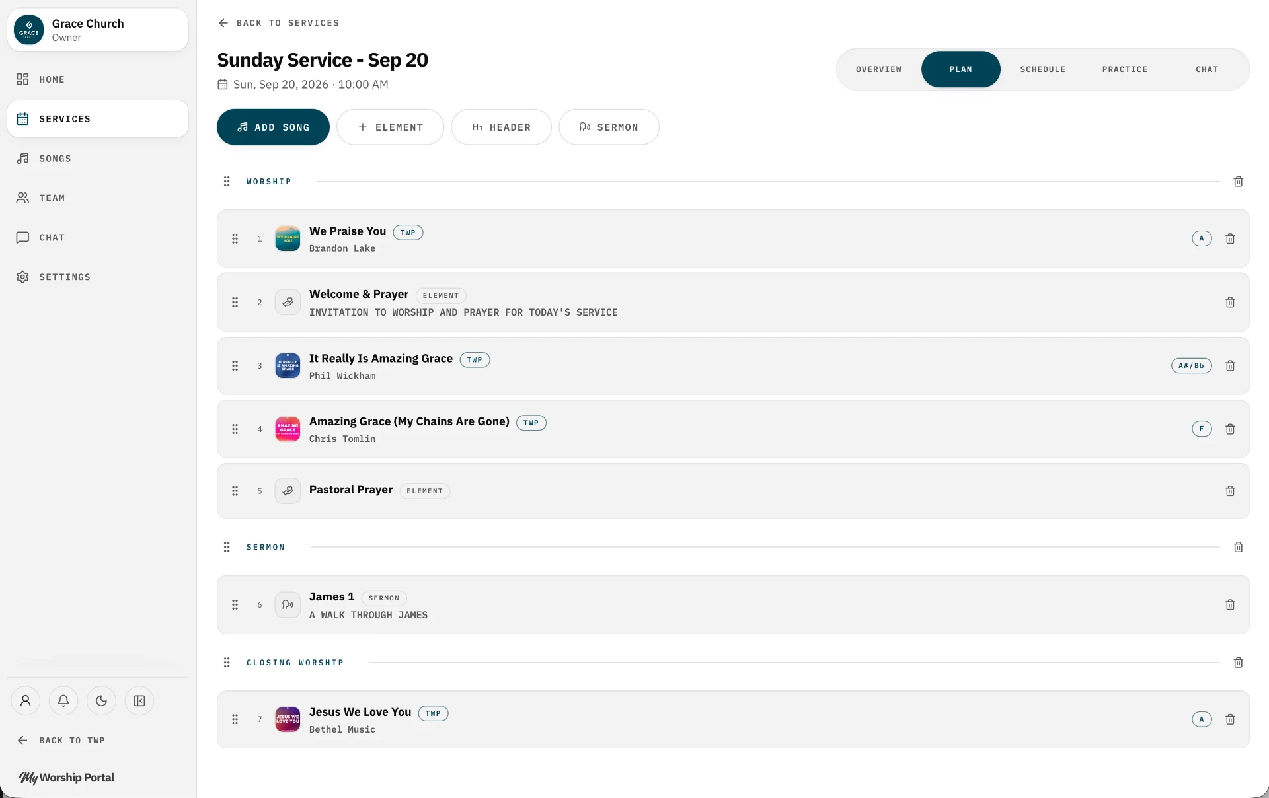
Task: Click Pastoral Prayer element icon
Action: (288, 491)
